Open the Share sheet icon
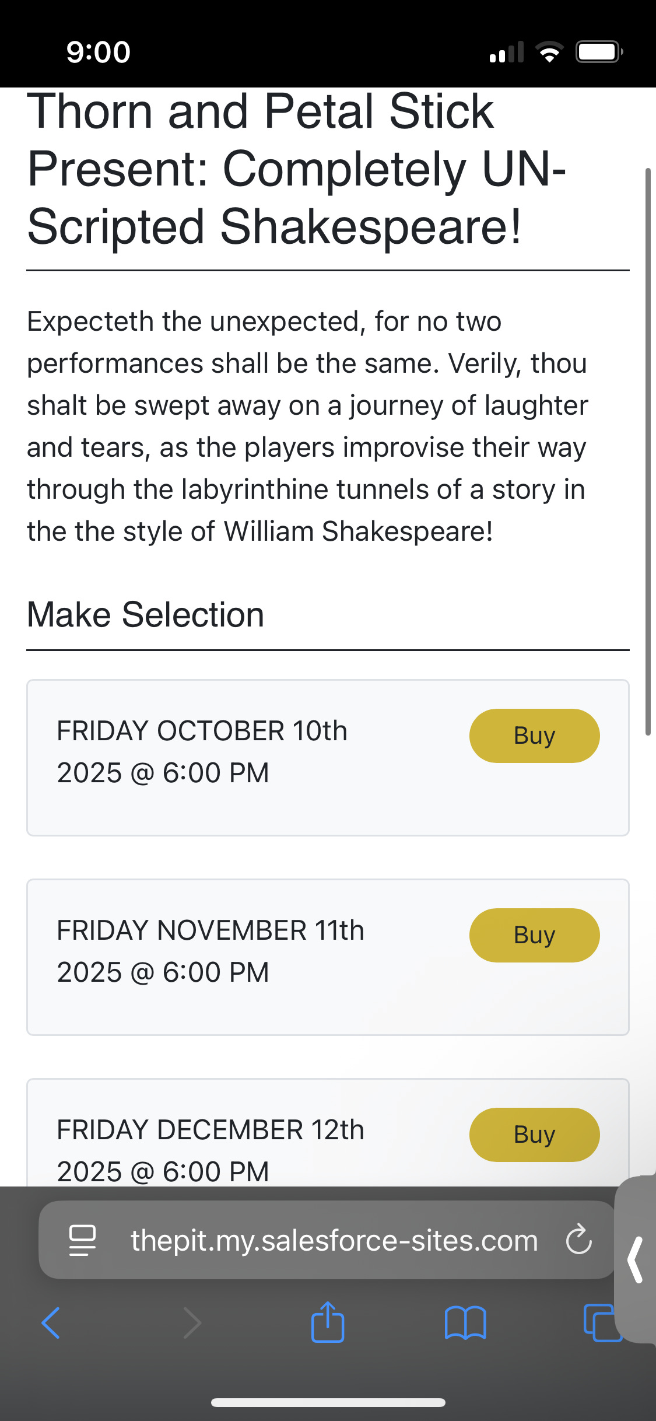 pyautogui.click(x=328, y=1323)
